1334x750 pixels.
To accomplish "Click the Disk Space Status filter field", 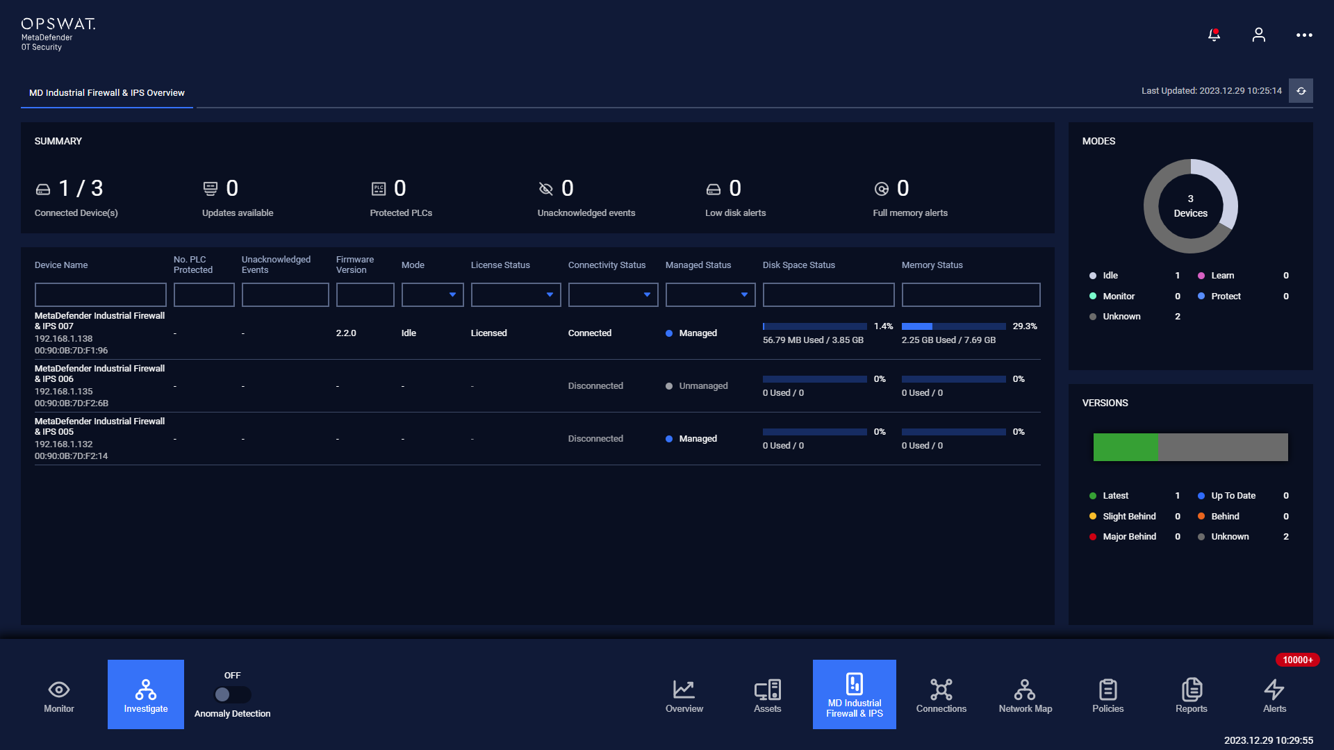I will [828, 294].
